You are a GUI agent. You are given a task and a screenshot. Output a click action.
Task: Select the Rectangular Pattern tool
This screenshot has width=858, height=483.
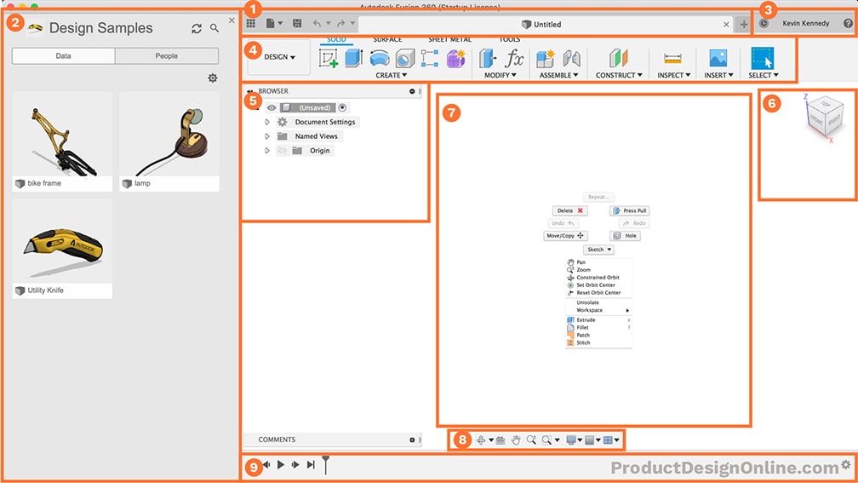[x=430, y=58]
